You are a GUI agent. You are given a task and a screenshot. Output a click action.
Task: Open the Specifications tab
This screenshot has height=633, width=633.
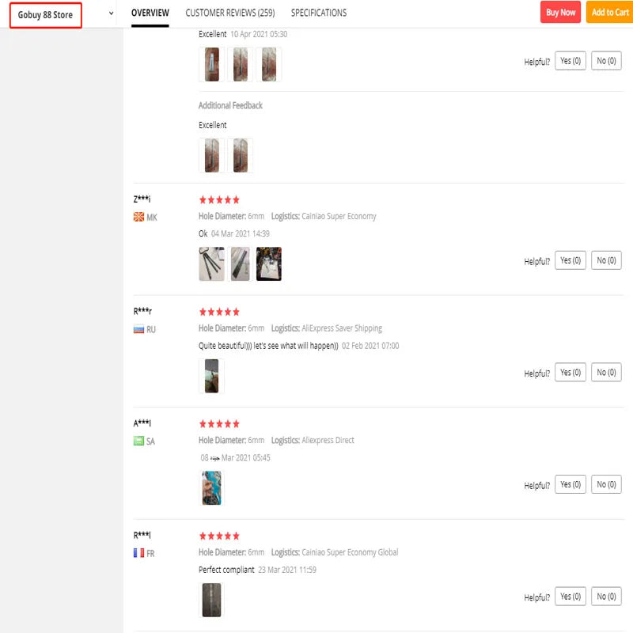click(x=319, y=13)
